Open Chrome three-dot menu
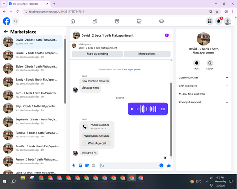Screen dimensions: 237x189 (x=233, y=12)
